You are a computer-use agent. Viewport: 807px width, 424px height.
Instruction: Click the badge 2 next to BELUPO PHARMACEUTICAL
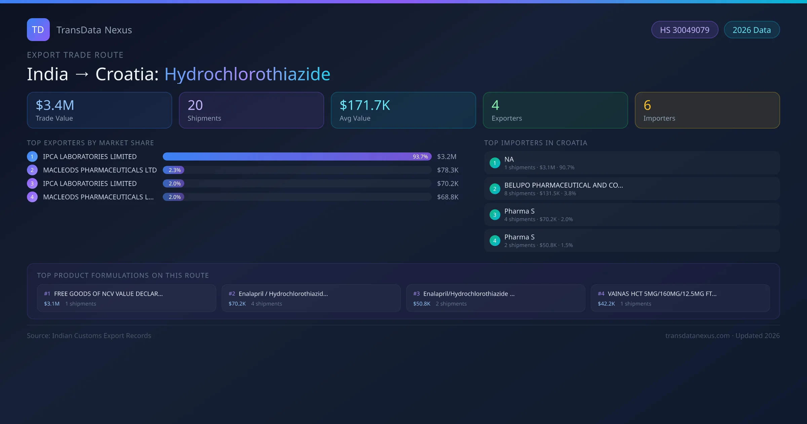[495, 189]
